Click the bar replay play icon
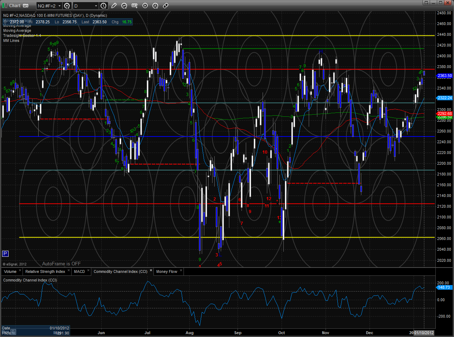The image size is (454, 337). 145,6
